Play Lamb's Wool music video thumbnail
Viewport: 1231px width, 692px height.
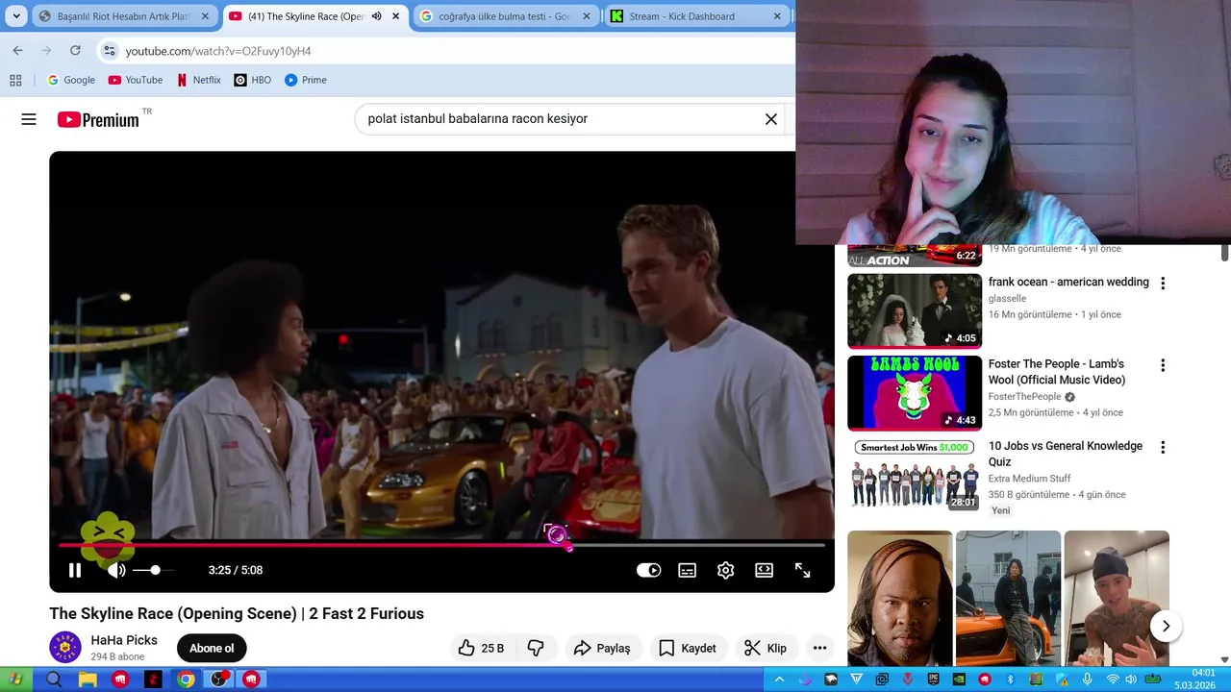[x=915, y=393]
